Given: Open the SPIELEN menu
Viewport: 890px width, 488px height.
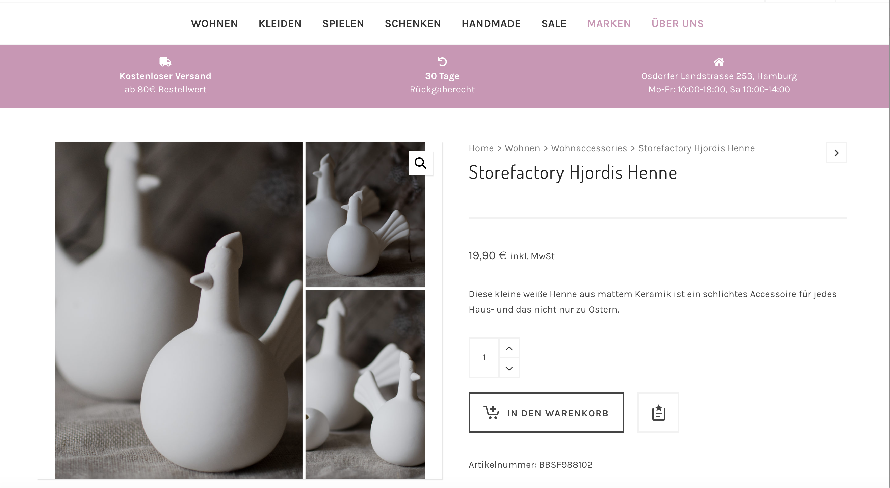Looking at the screenshot, I should pos(343,24).
